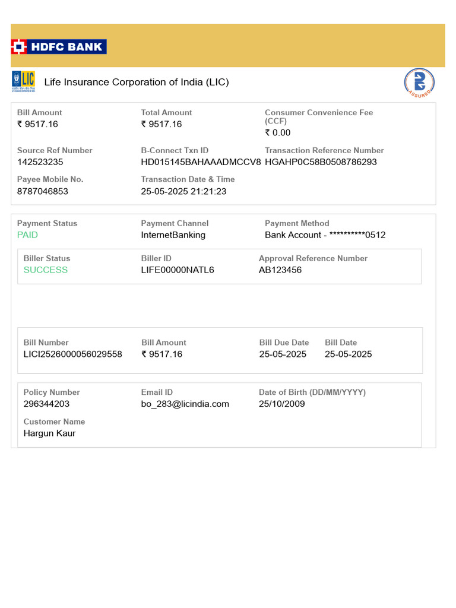Select the Total Amount value ₹ 9517.16

coord(161,124)
